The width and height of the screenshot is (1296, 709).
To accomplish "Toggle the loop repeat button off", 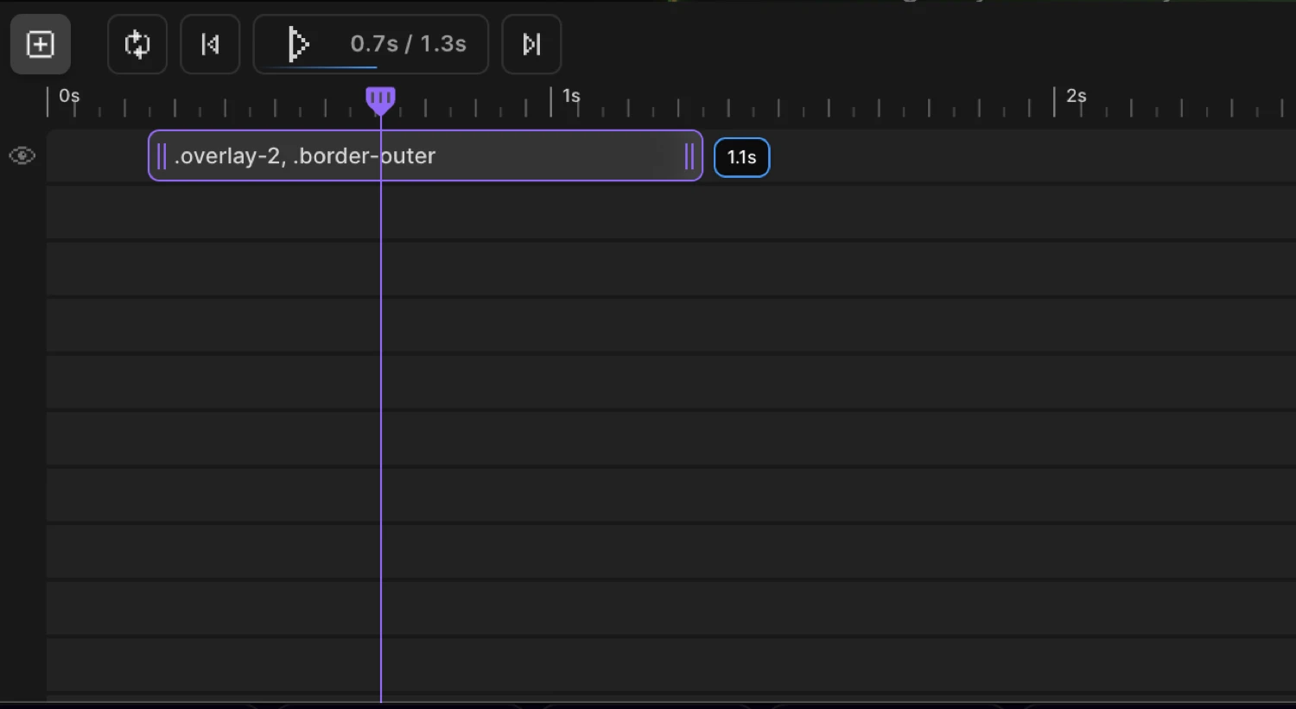I will tap(137, 44).
